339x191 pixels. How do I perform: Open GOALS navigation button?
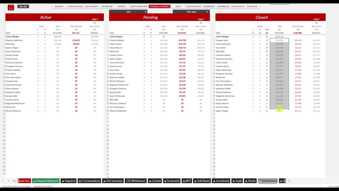[178, 6]
